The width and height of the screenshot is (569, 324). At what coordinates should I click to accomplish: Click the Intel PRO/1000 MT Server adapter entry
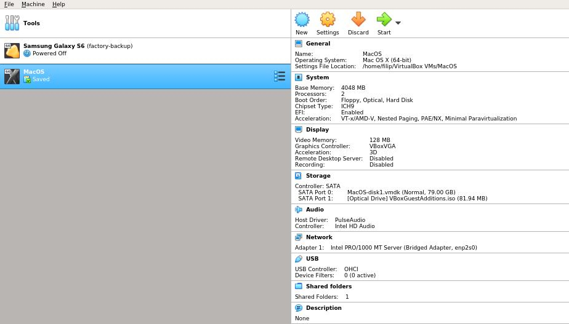403,248
